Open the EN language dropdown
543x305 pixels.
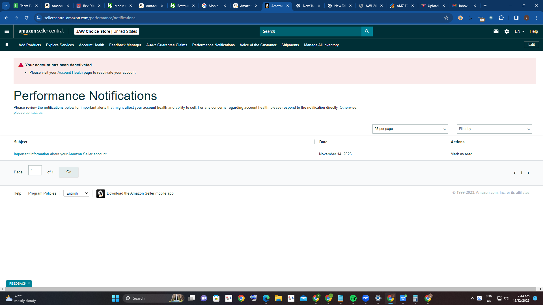point(520,31)
